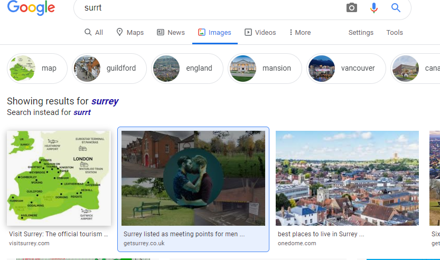The image size is (440, 260).
Task: Select the guildford suggestion chip
Action: (109, 69)
